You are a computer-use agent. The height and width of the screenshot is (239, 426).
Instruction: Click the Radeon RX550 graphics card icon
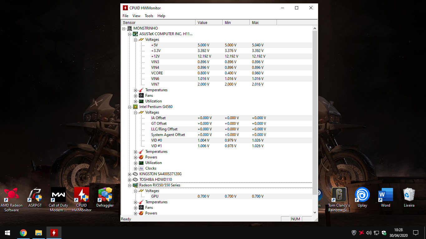[x=135, y=185]
